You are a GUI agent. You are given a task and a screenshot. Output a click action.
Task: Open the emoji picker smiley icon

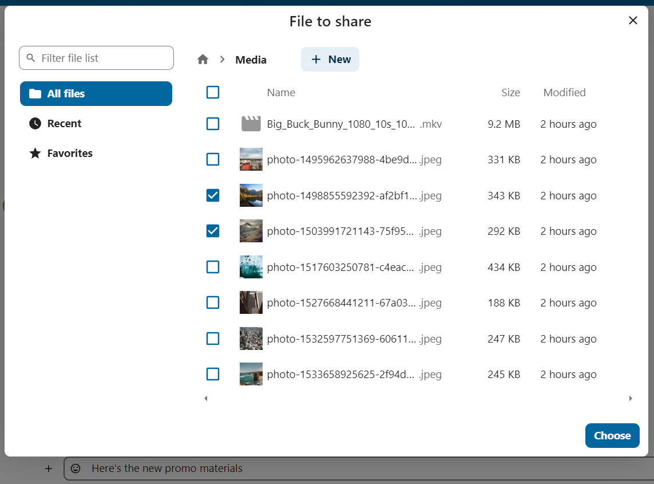77,468
